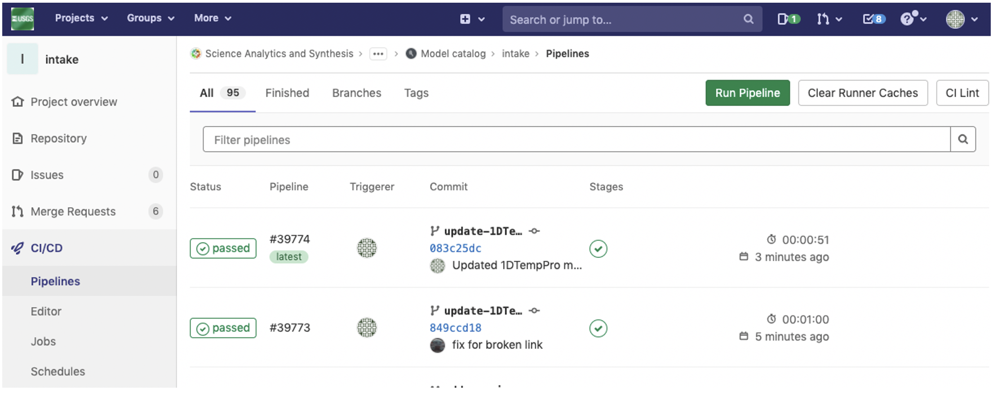
Task: Click the Clear Runner Caches button
Action: (x=862, y=93)
